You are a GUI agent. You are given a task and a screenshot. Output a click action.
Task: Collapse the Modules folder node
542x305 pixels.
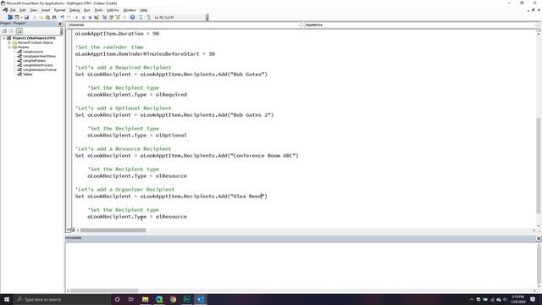coord(9,47)
